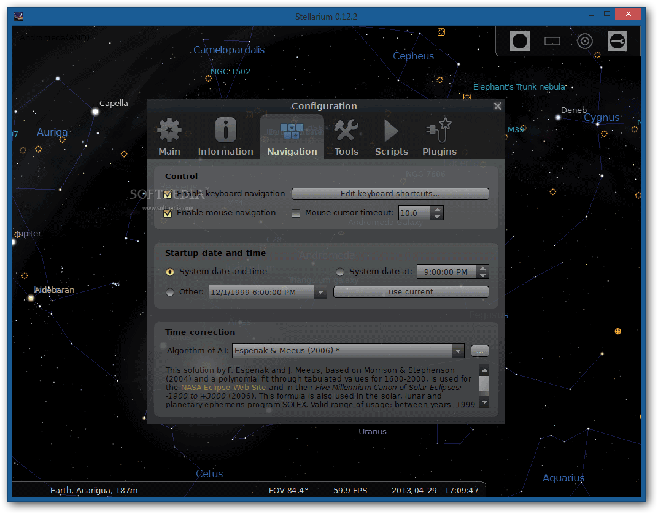Increase System date at time value

click(482, 268)
